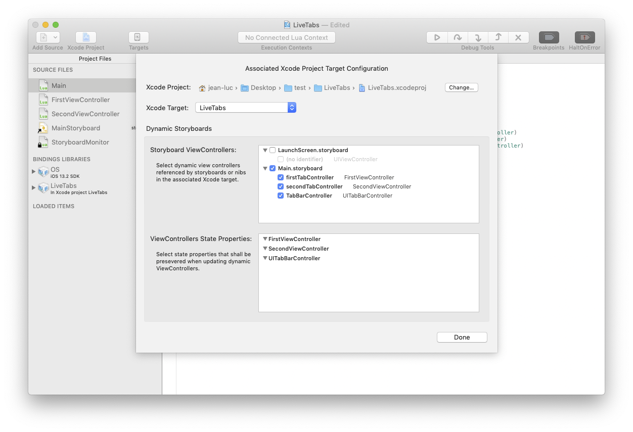Click the FirstViewController Lua file icon
Viewport: 633px width, 432px height.
(43, 100)
